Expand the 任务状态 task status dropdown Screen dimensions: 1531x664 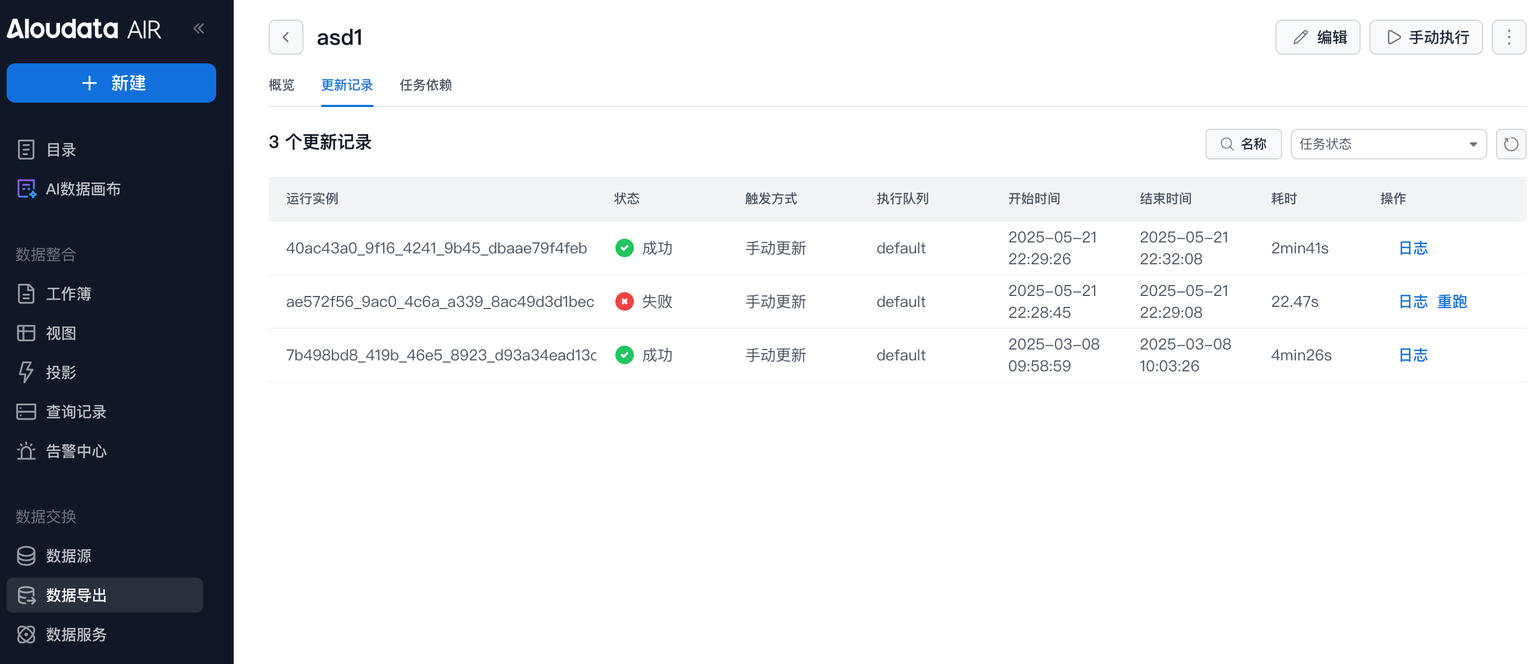(x=1388, y=144)
